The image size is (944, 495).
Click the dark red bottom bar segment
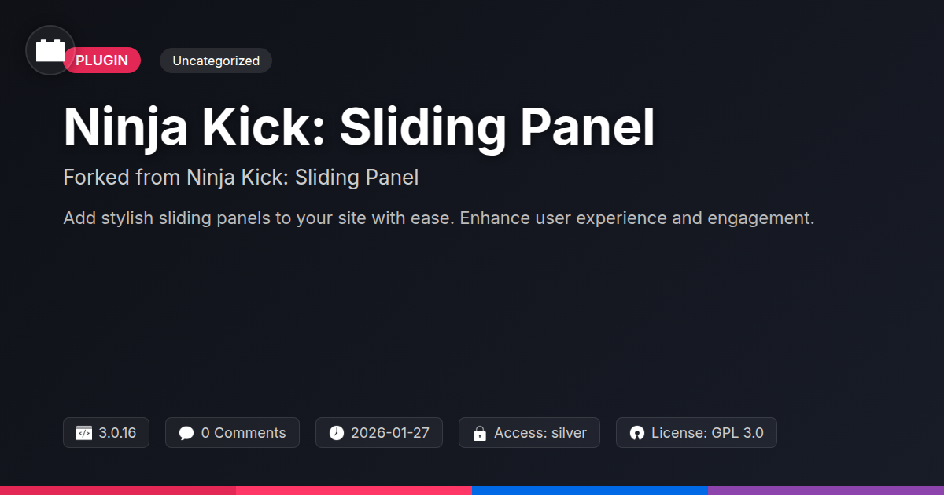click(118, 489)
